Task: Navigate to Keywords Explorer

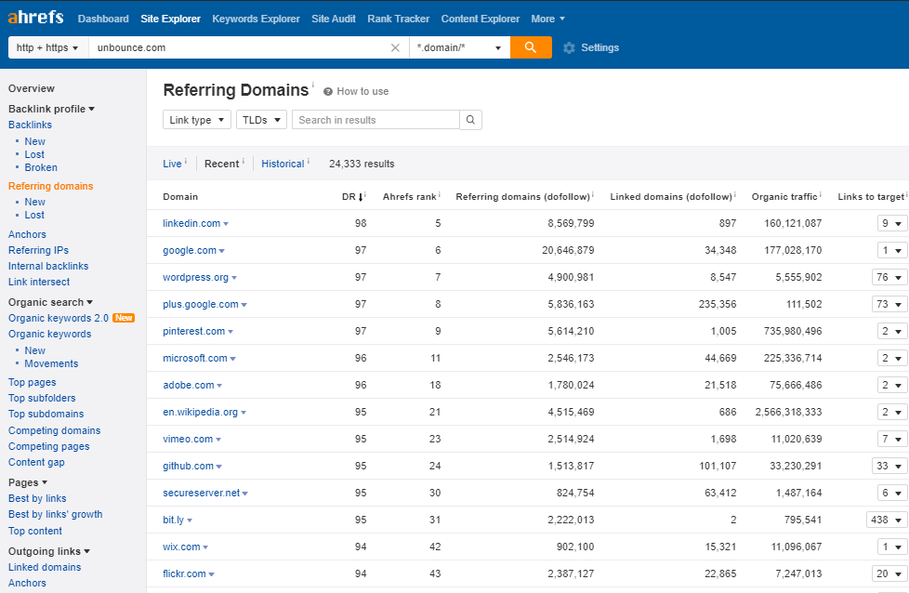Action: click(x=256, y=18)
